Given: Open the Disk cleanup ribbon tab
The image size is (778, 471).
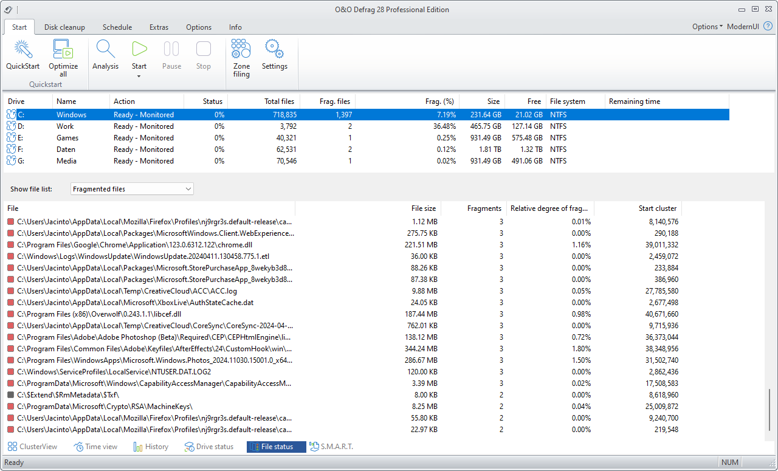Looking at the screenshot, I should click(x=64, y=27).
